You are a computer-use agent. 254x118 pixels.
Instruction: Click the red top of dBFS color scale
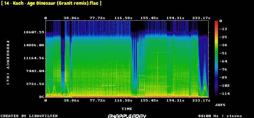point(216,22)
